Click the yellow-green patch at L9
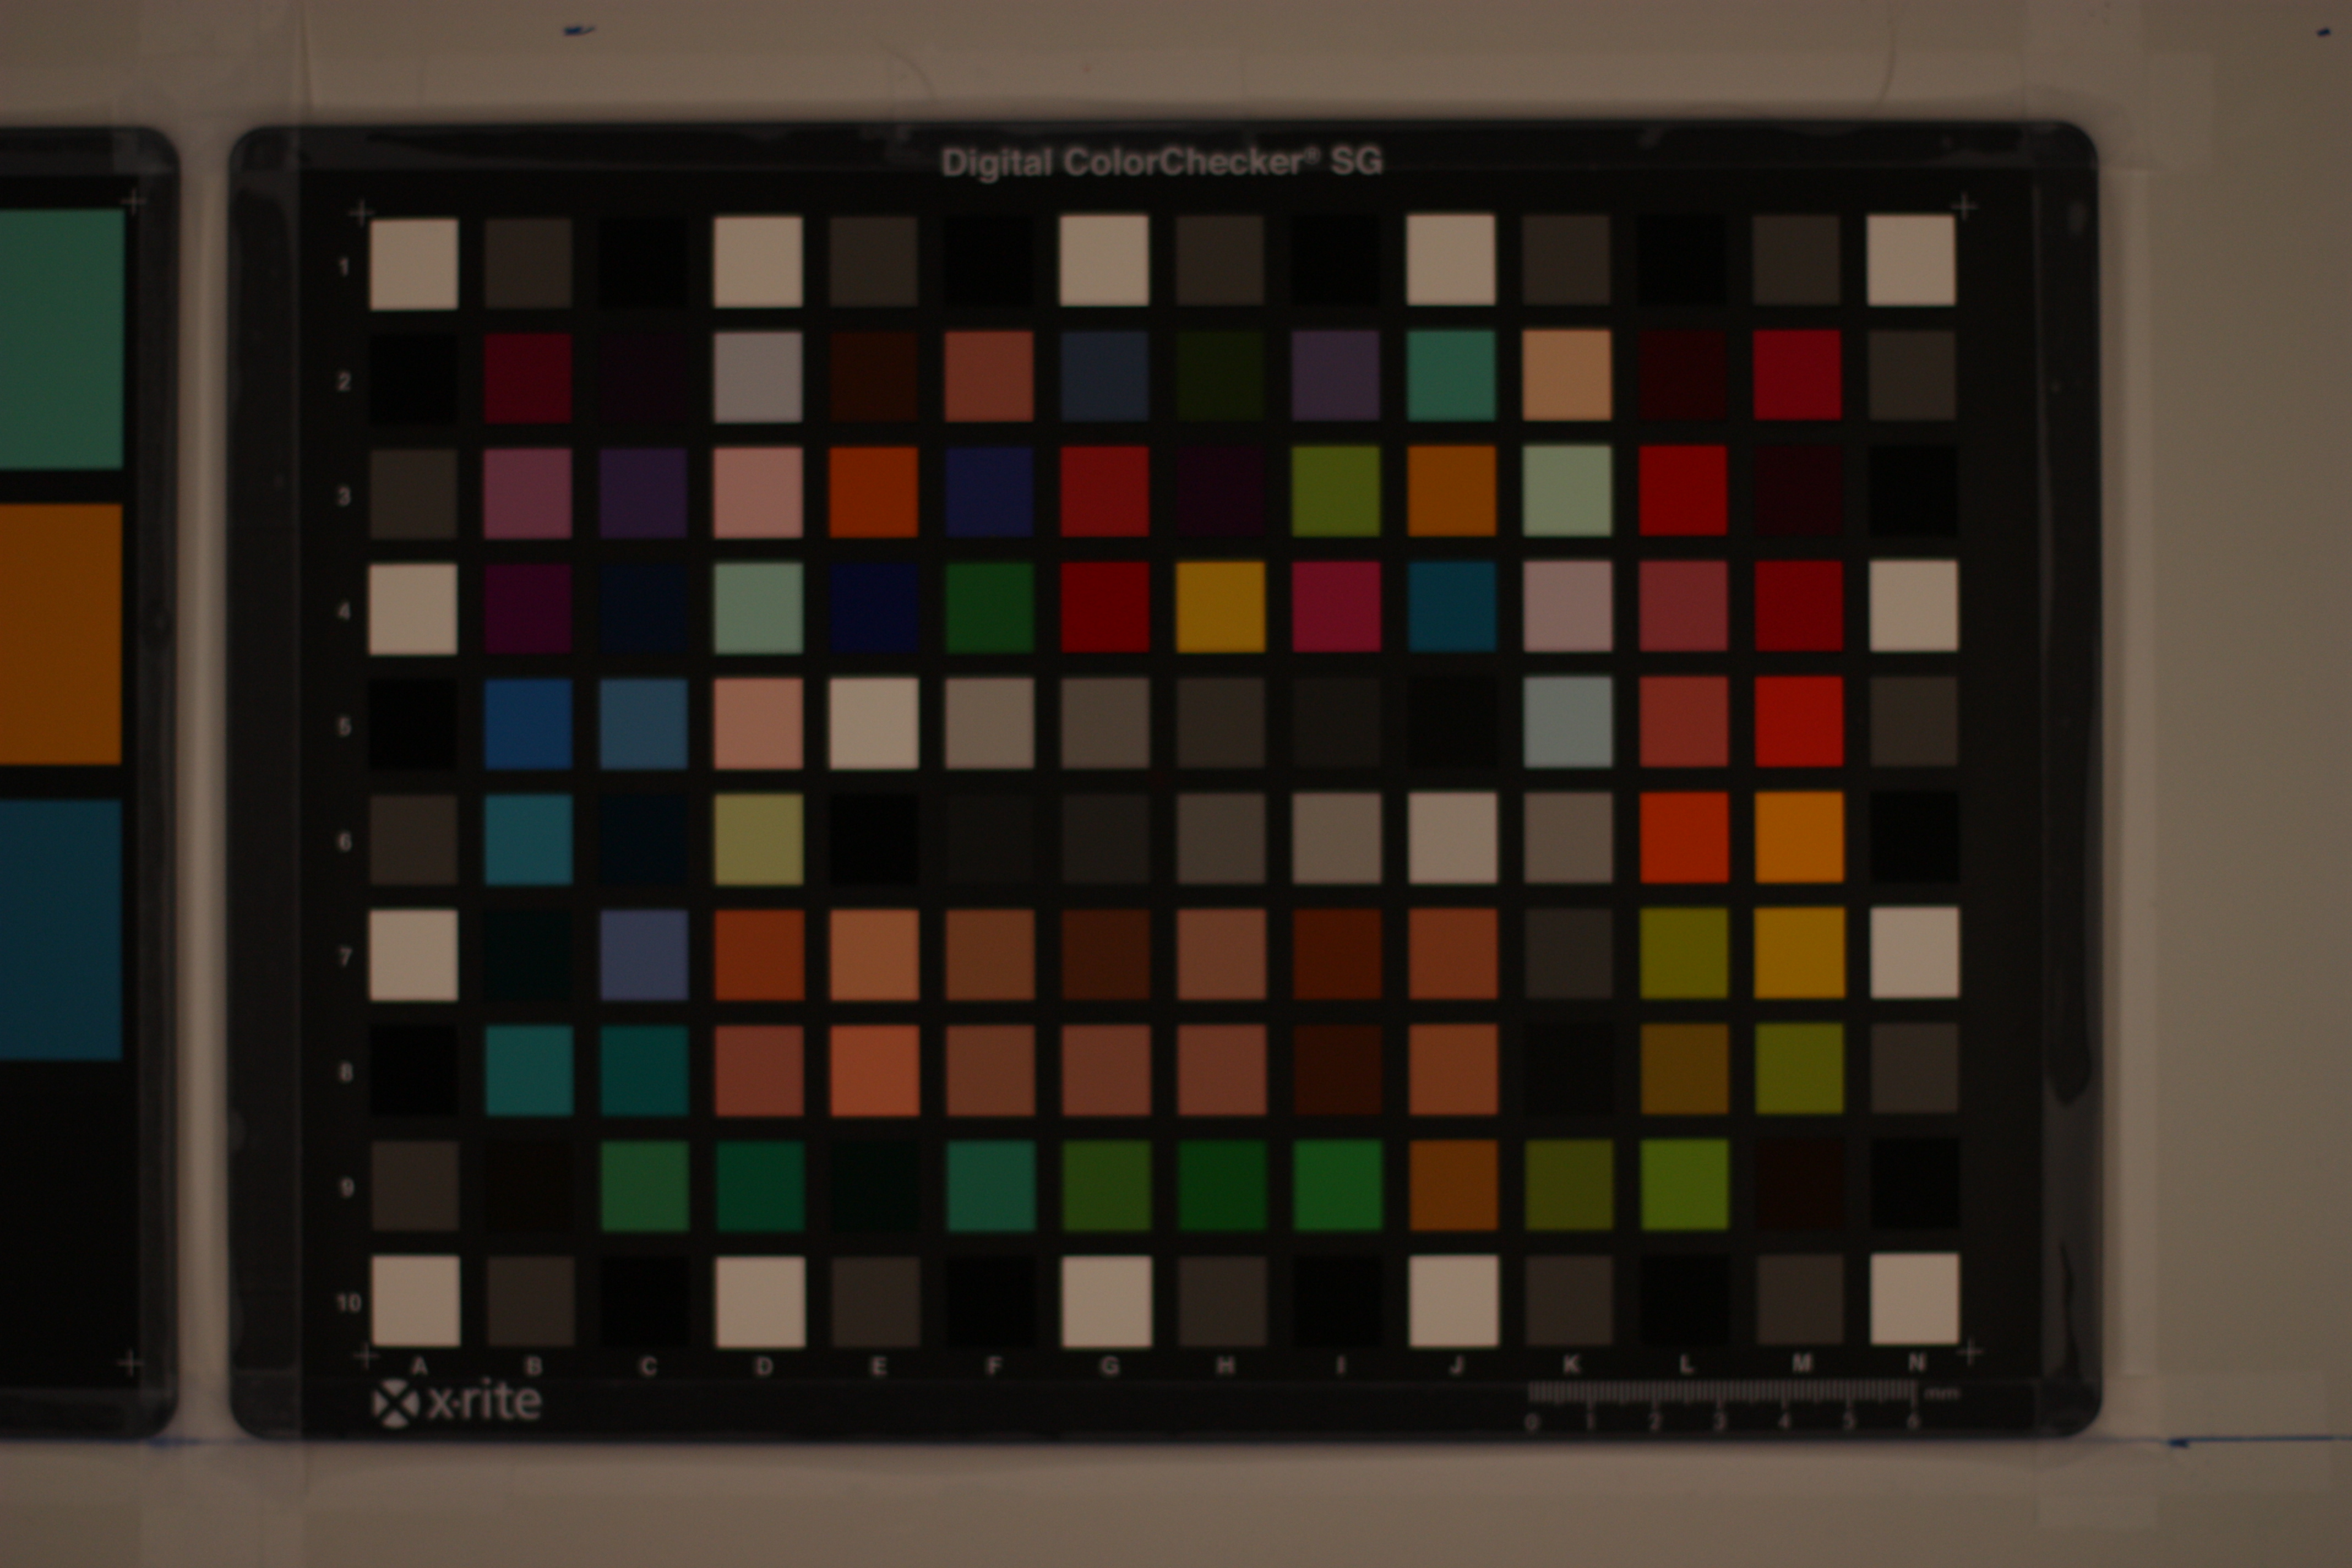 pyautogui.click(x=1684, y=1184)
